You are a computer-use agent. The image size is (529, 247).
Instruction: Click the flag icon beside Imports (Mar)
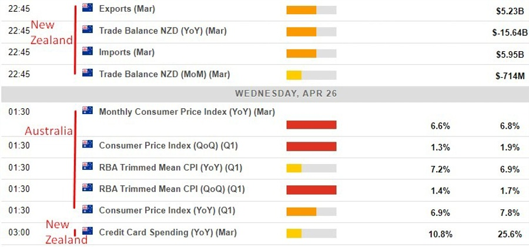(88, 52)
